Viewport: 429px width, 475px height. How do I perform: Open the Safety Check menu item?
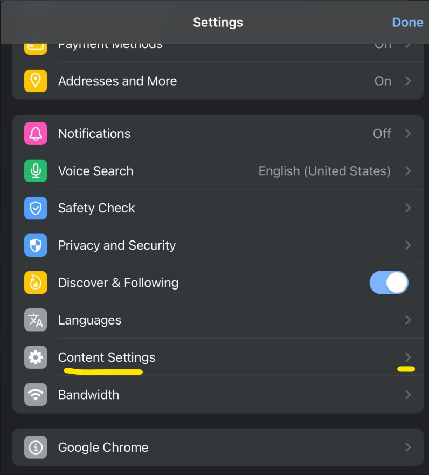(218, 208)
